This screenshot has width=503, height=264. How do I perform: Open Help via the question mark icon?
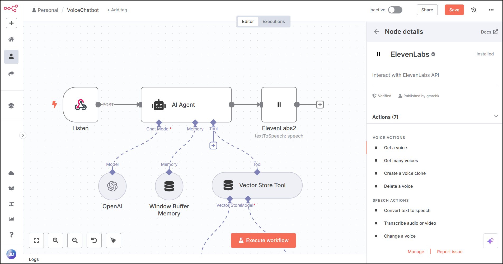tap(11, 235)
